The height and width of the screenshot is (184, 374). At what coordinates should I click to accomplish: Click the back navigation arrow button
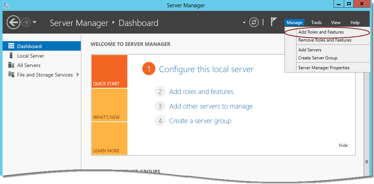[x=13, y=23]
